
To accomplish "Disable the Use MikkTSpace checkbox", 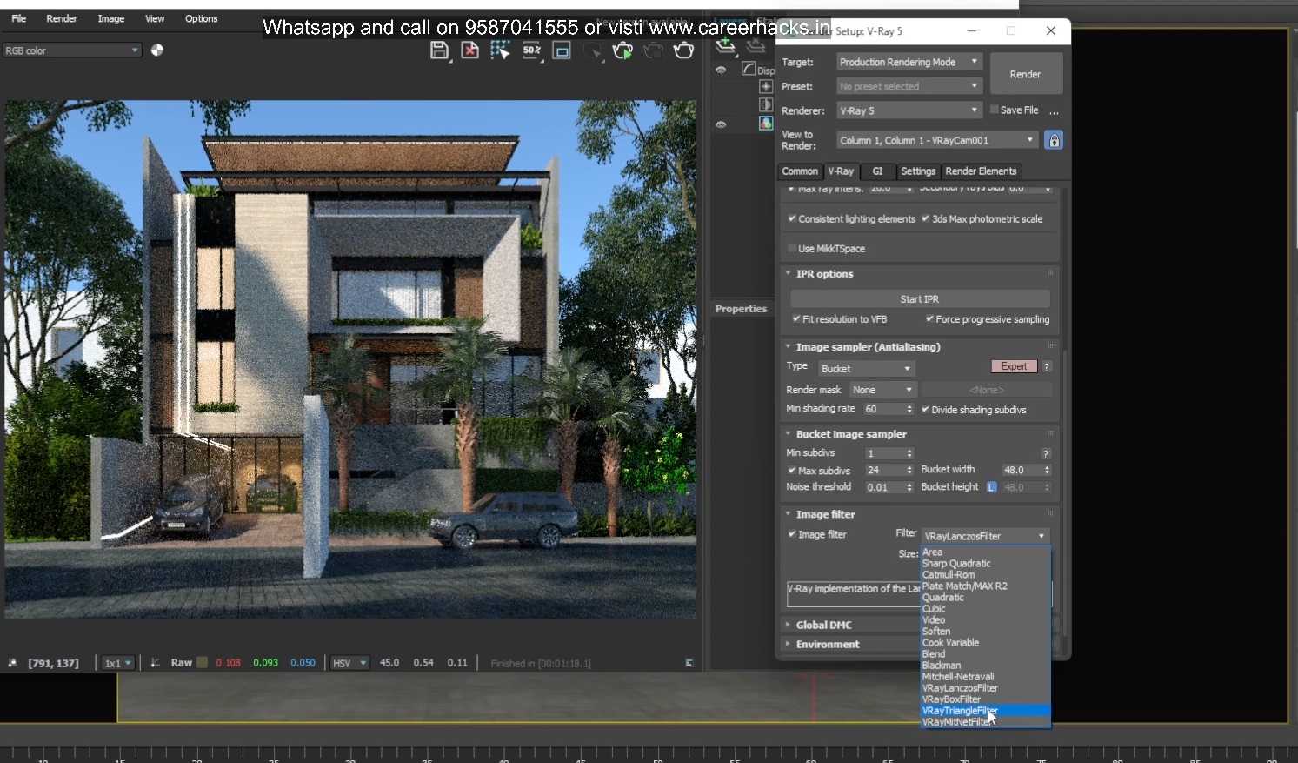I will 792,248.
